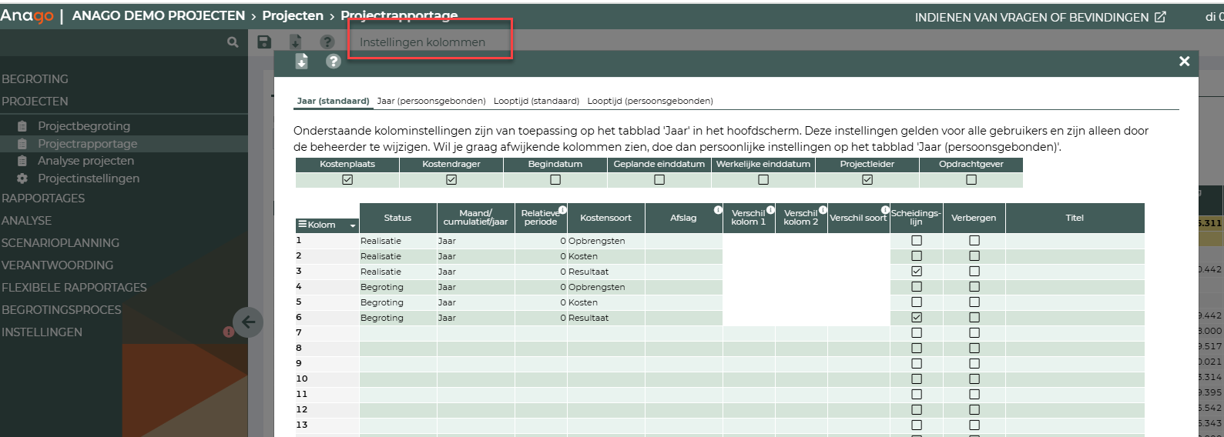Open the Kolom dropdown arrow
The height and width of the screenshot is (437, 1224).
[x=353, y=225]
